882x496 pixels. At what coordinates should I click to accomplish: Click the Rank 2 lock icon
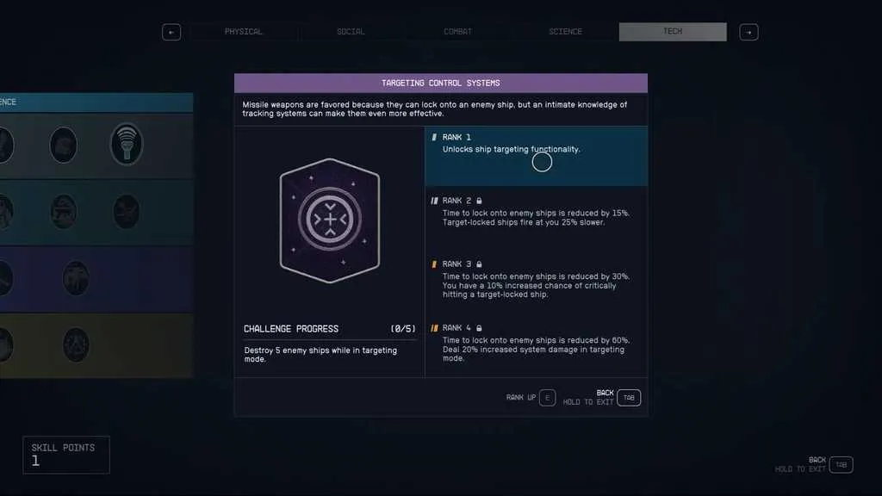point(479,201)
